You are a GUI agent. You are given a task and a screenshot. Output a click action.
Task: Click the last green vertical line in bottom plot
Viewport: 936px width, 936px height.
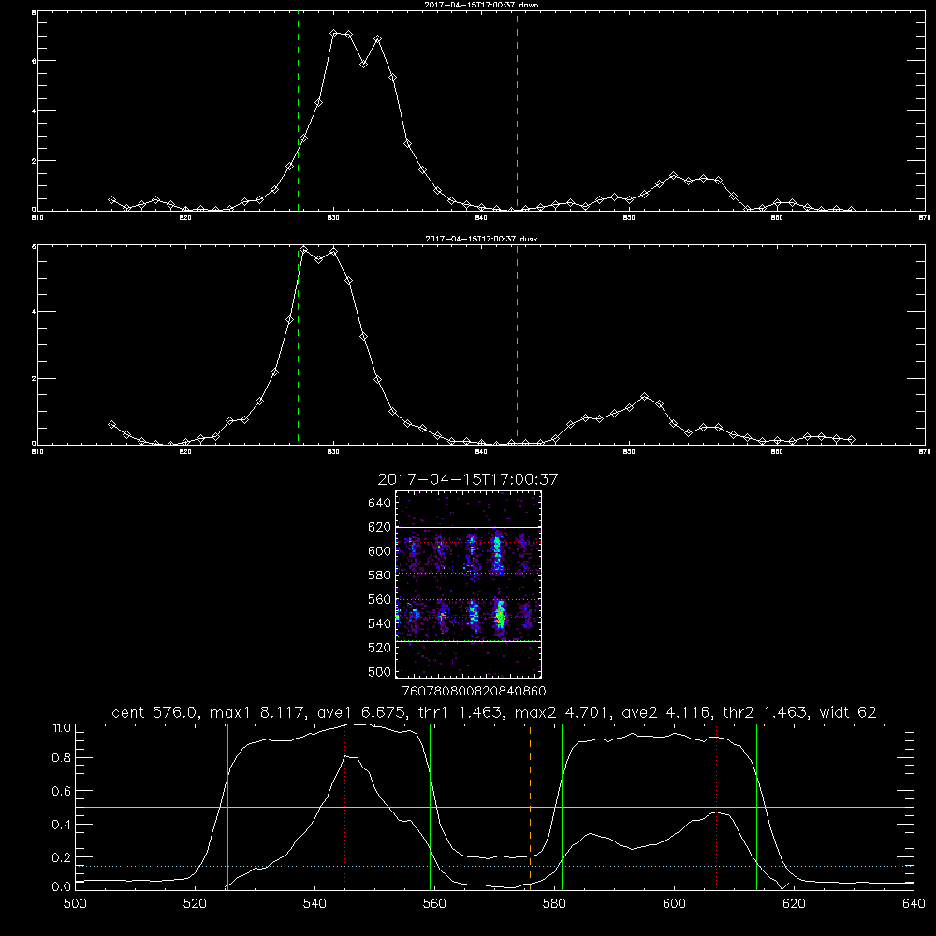pos(756,807)
